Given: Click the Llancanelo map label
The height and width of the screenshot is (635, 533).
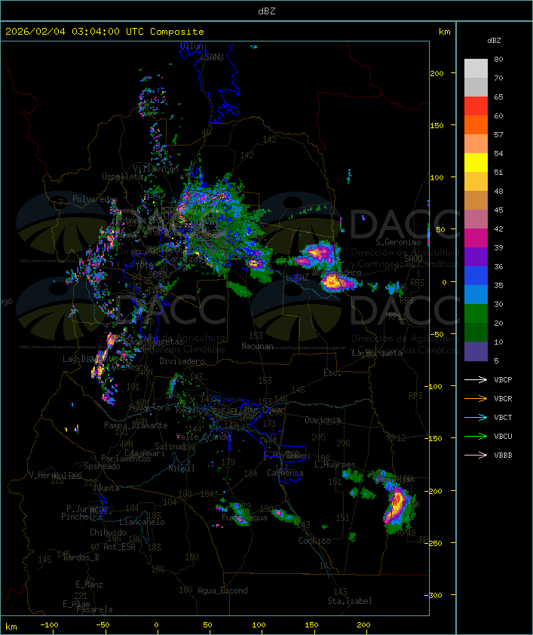Looking at the screenshot, I should point(142,522).
